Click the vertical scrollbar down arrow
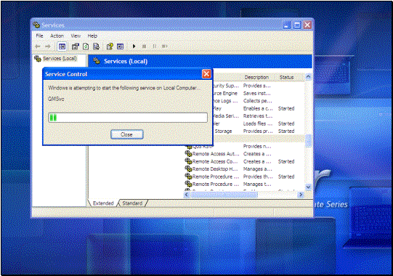 308,187
